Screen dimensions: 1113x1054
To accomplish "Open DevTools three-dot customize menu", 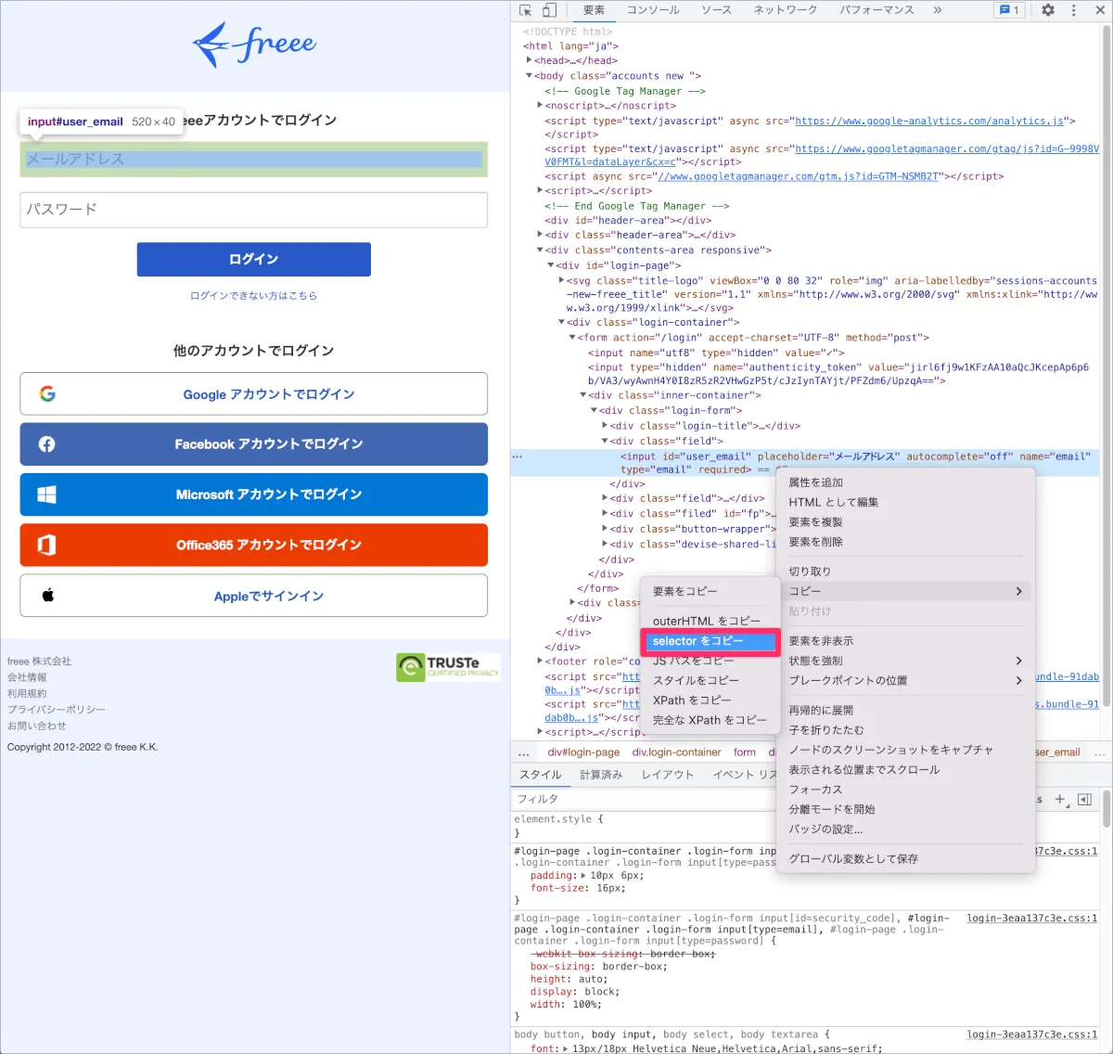I will tap(1074, 10).
